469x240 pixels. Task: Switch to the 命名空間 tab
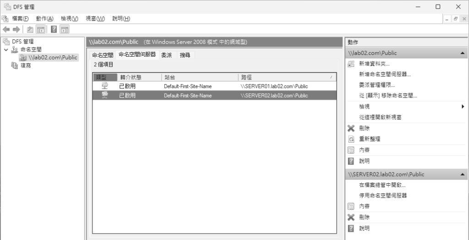coord(103,55)
